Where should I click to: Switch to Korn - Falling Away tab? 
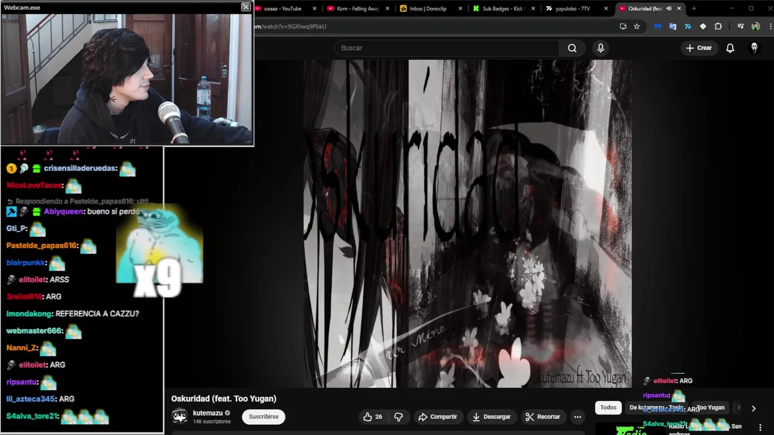coord(357,8)
